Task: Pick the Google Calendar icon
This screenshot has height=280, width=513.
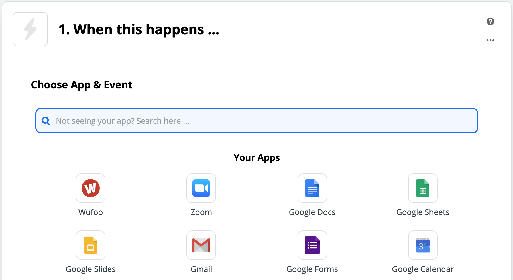Action: tap(423, 245)
